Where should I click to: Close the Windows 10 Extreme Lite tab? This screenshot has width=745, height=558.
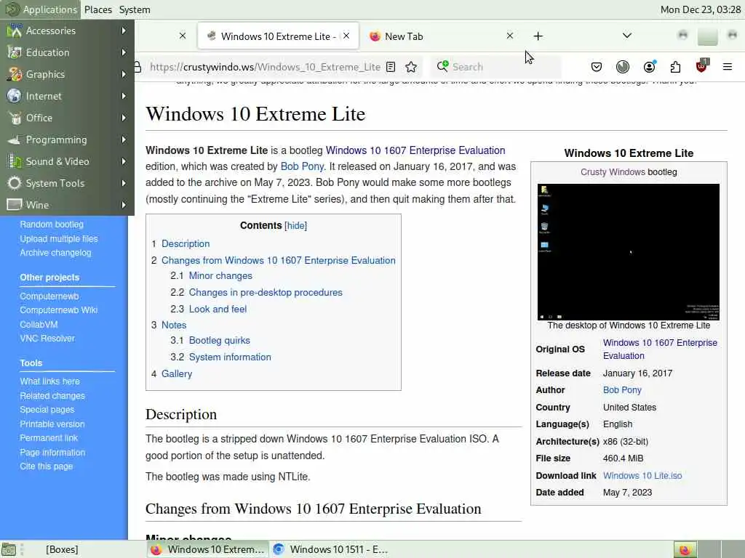pyautogui.click(x=346, y=36)
